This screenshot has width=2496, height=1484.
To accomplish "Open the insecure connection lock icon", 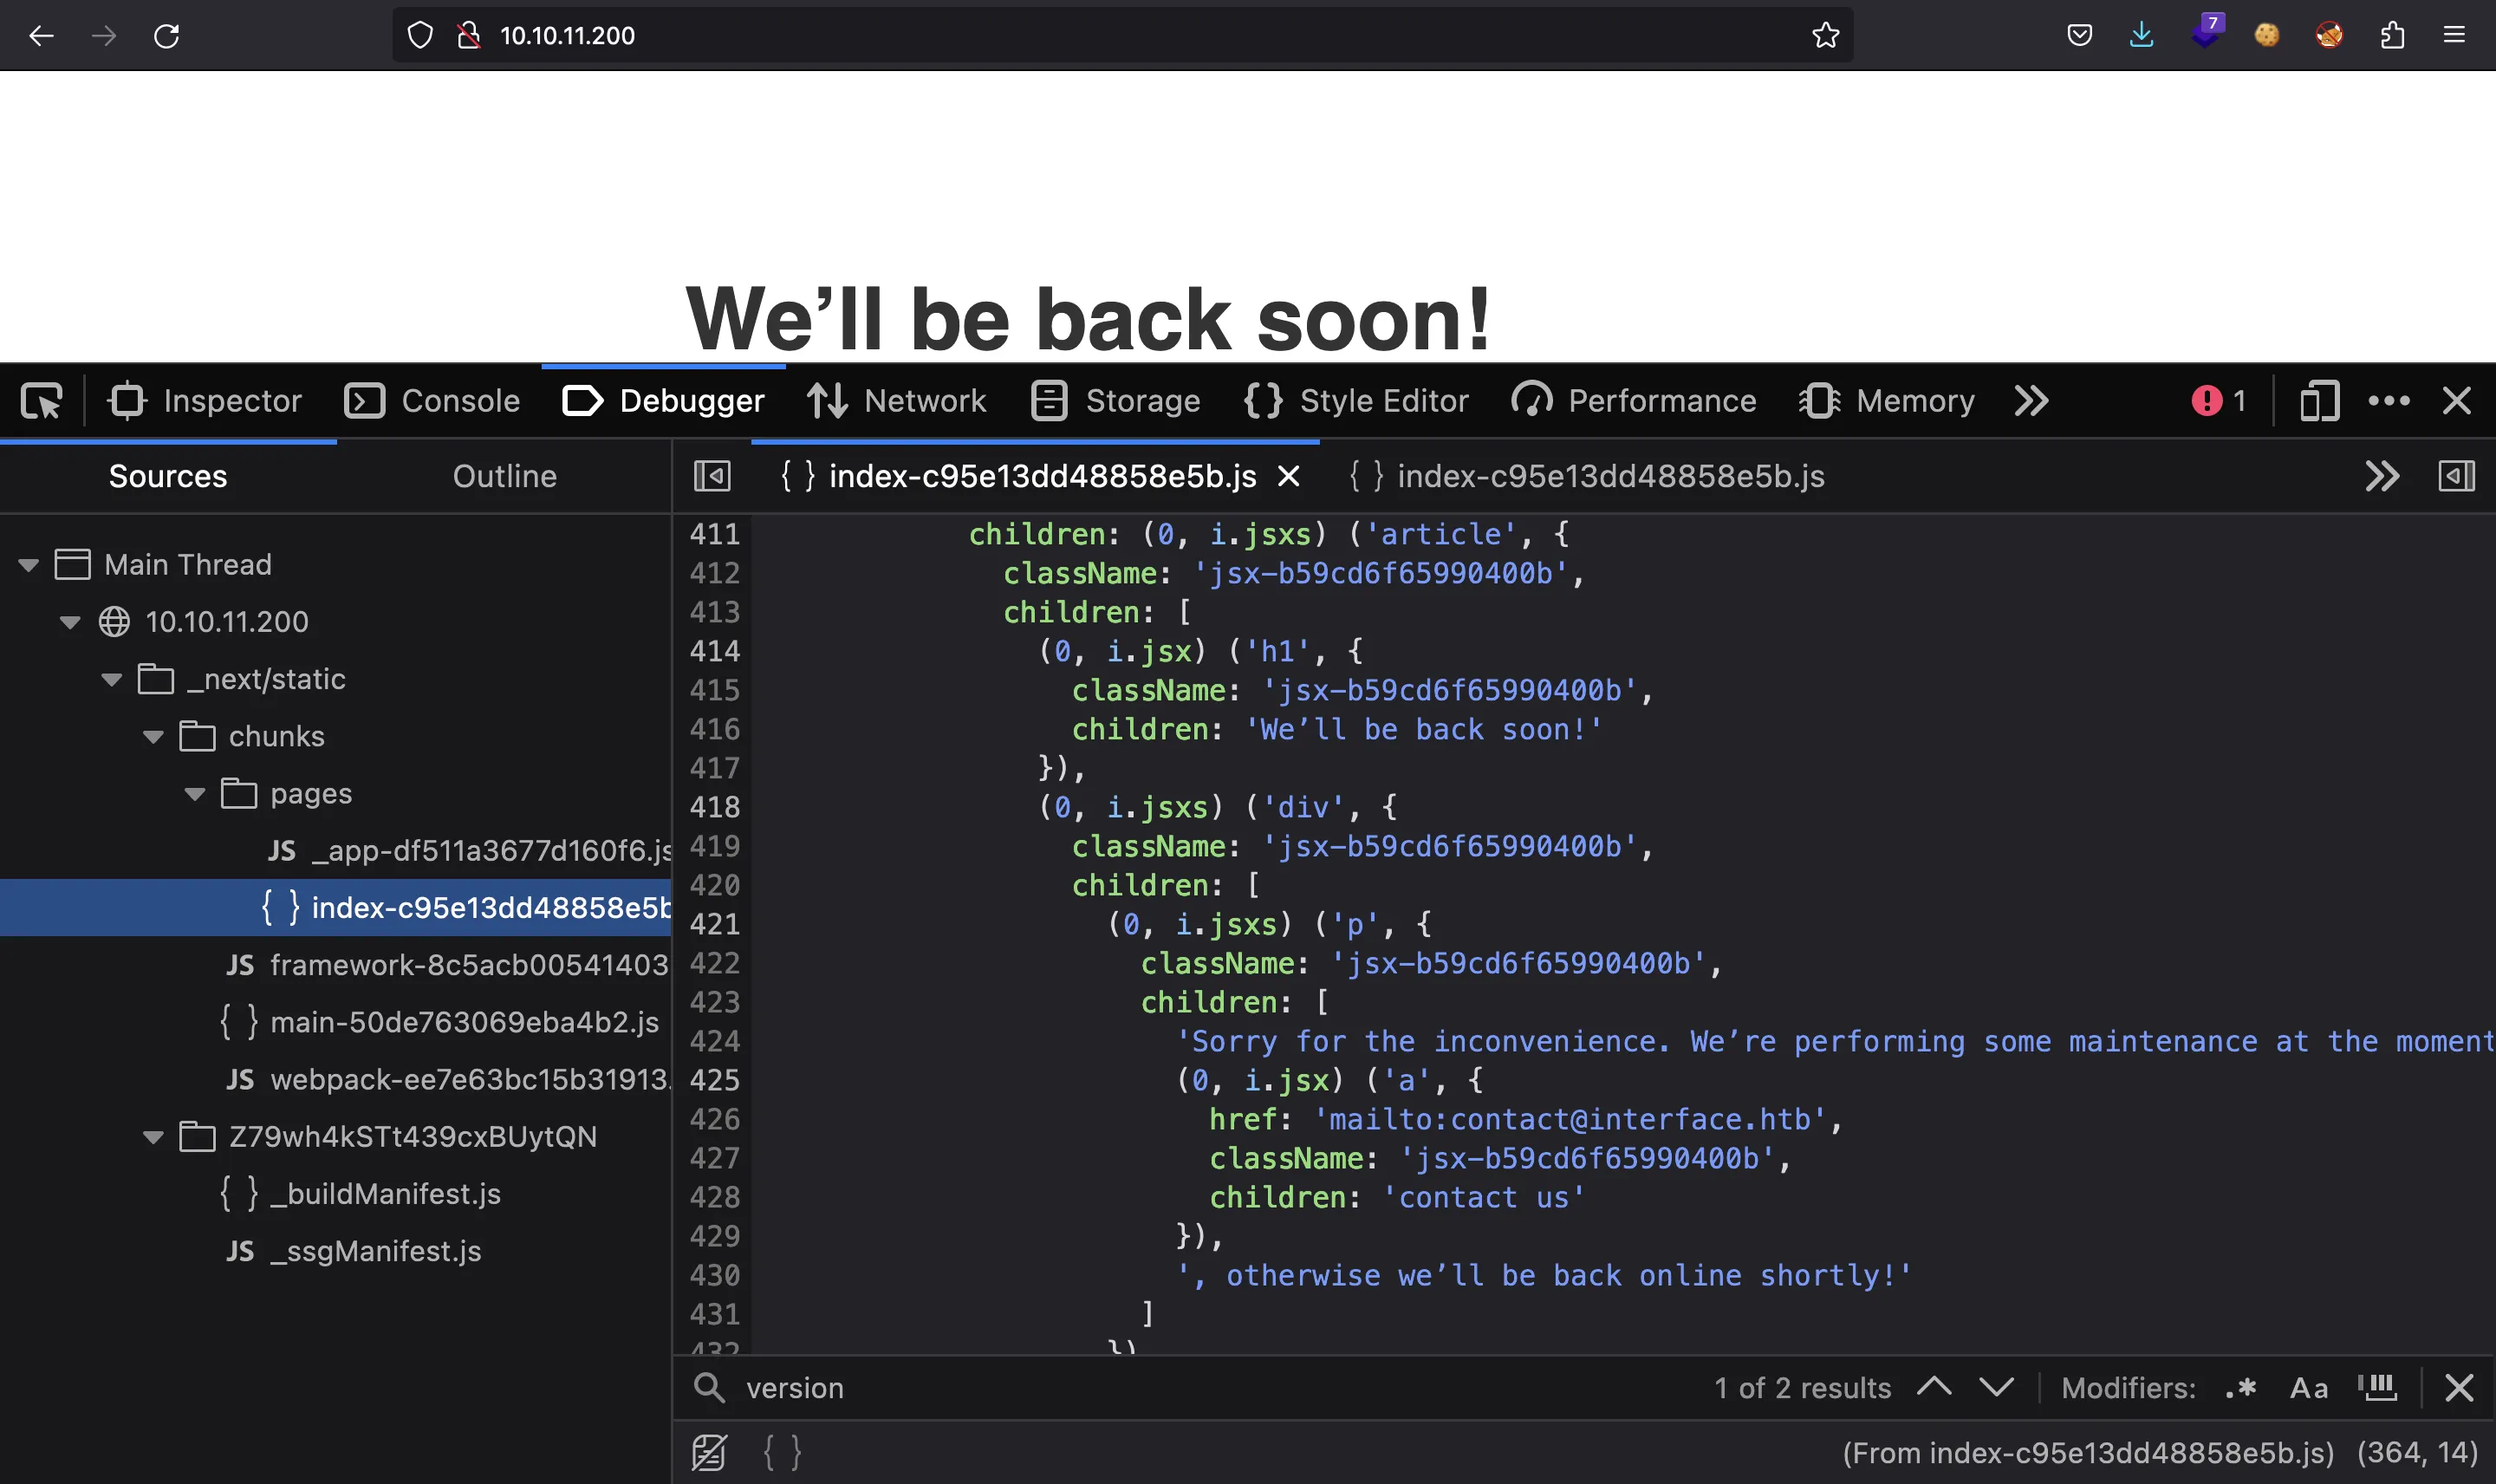I will (469, 36).
